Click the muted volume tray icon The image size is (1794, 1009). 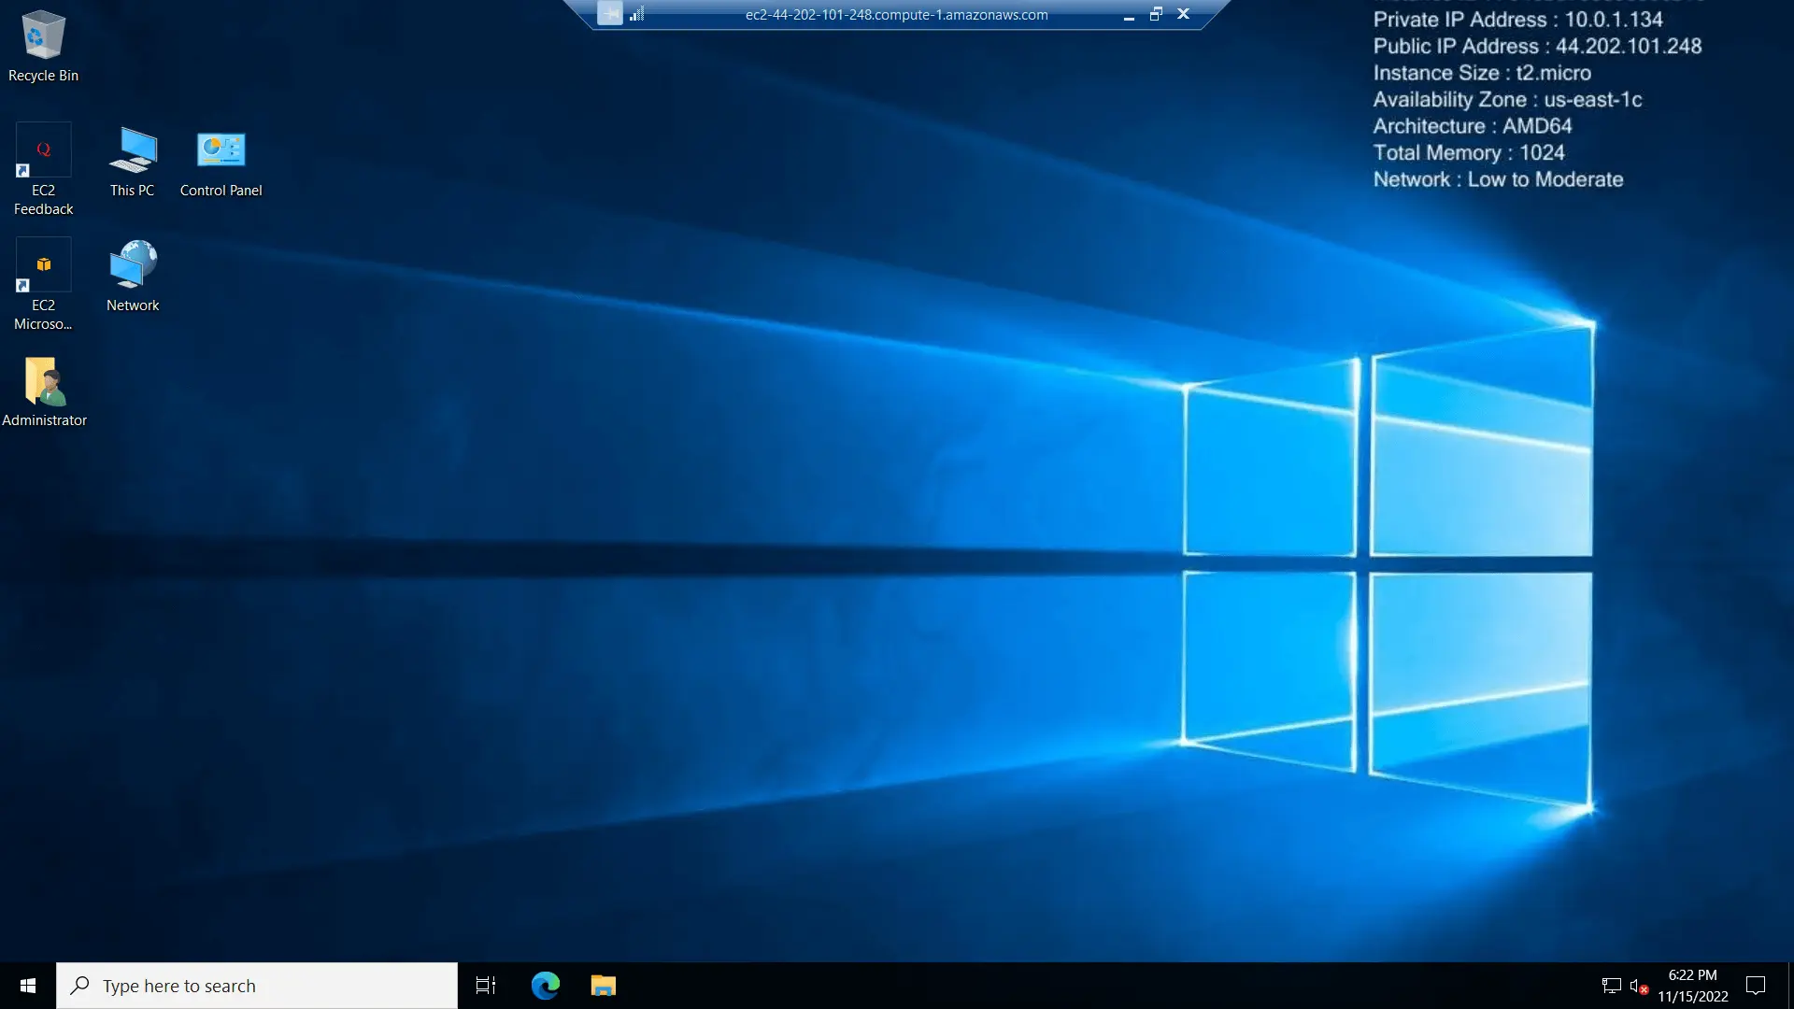1639,986
